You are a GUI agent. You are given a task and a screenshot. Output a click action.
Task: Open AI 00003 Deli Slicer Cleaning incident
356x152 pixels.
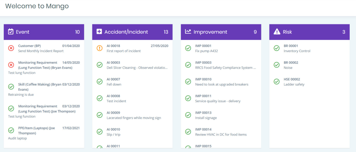[137, 65]
